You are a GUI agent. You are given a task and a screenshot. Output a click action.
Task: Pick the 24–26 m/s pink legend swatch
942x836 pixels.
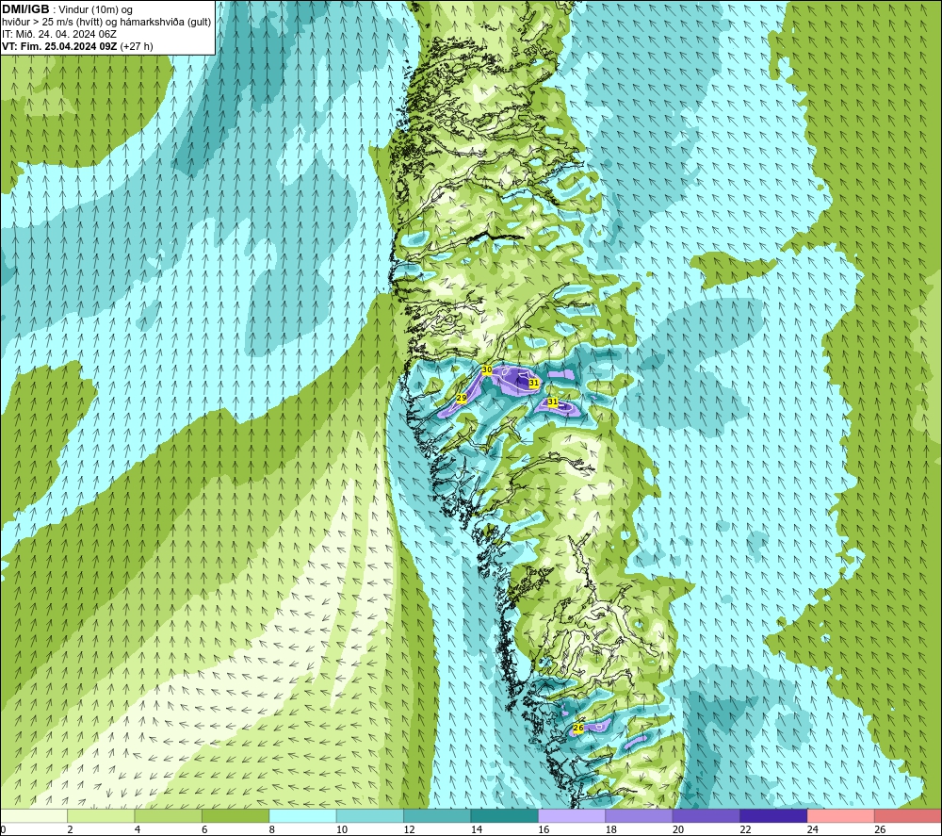point(841,815)
